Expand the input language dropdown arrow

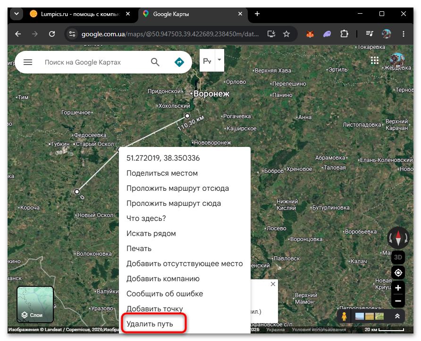(219, 60)
